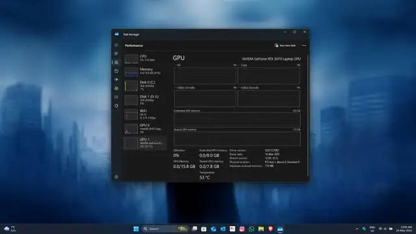Screen dimensions: 416x234
Task: Click the Dedicated GPU memory graph
Action: click(237, 120)
